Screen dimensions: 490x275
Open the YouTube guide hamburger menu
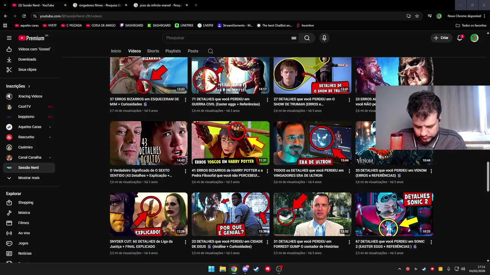tap(9, 38)
